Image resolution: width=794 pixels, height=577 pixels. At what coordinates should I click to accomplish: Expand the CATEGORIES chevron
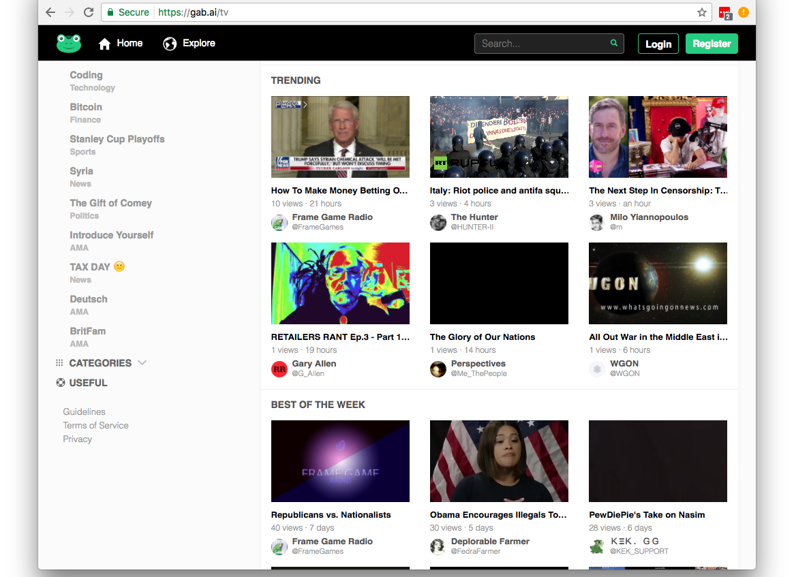click(x=142, y=362)
